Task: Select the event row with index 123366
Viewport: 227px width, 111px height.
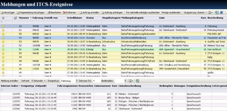Action: tap(113, 109)
